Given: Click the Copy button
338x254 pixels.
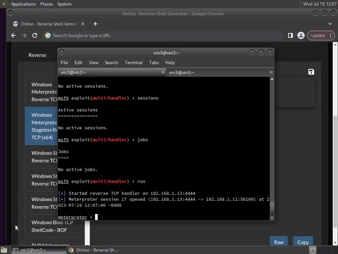Looking at the screenshot, I should (x=303, y=242).
